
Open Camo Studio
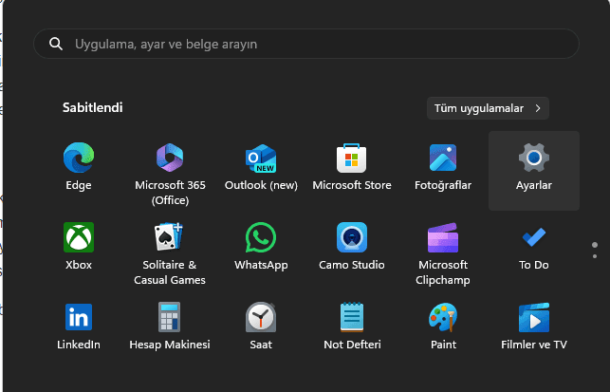tap(352, 247)
